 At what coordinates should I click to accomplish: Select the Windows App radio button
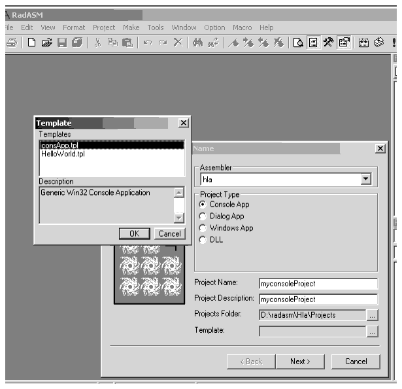coord(203,228)
